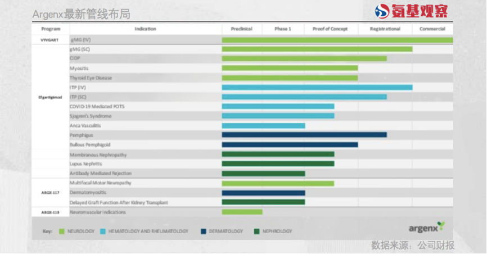Click the Preclinical column header
Viewport: 487px width, 254px height.
pos(242,29)
